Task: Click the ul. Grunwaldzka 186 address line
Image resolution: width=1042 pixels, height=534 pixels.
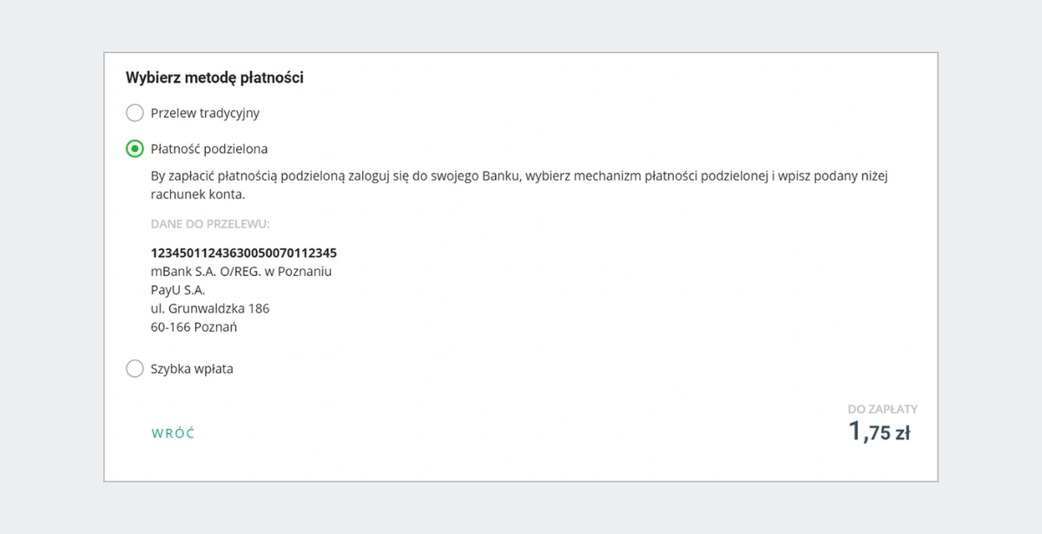Action: (x=210, y=309)
